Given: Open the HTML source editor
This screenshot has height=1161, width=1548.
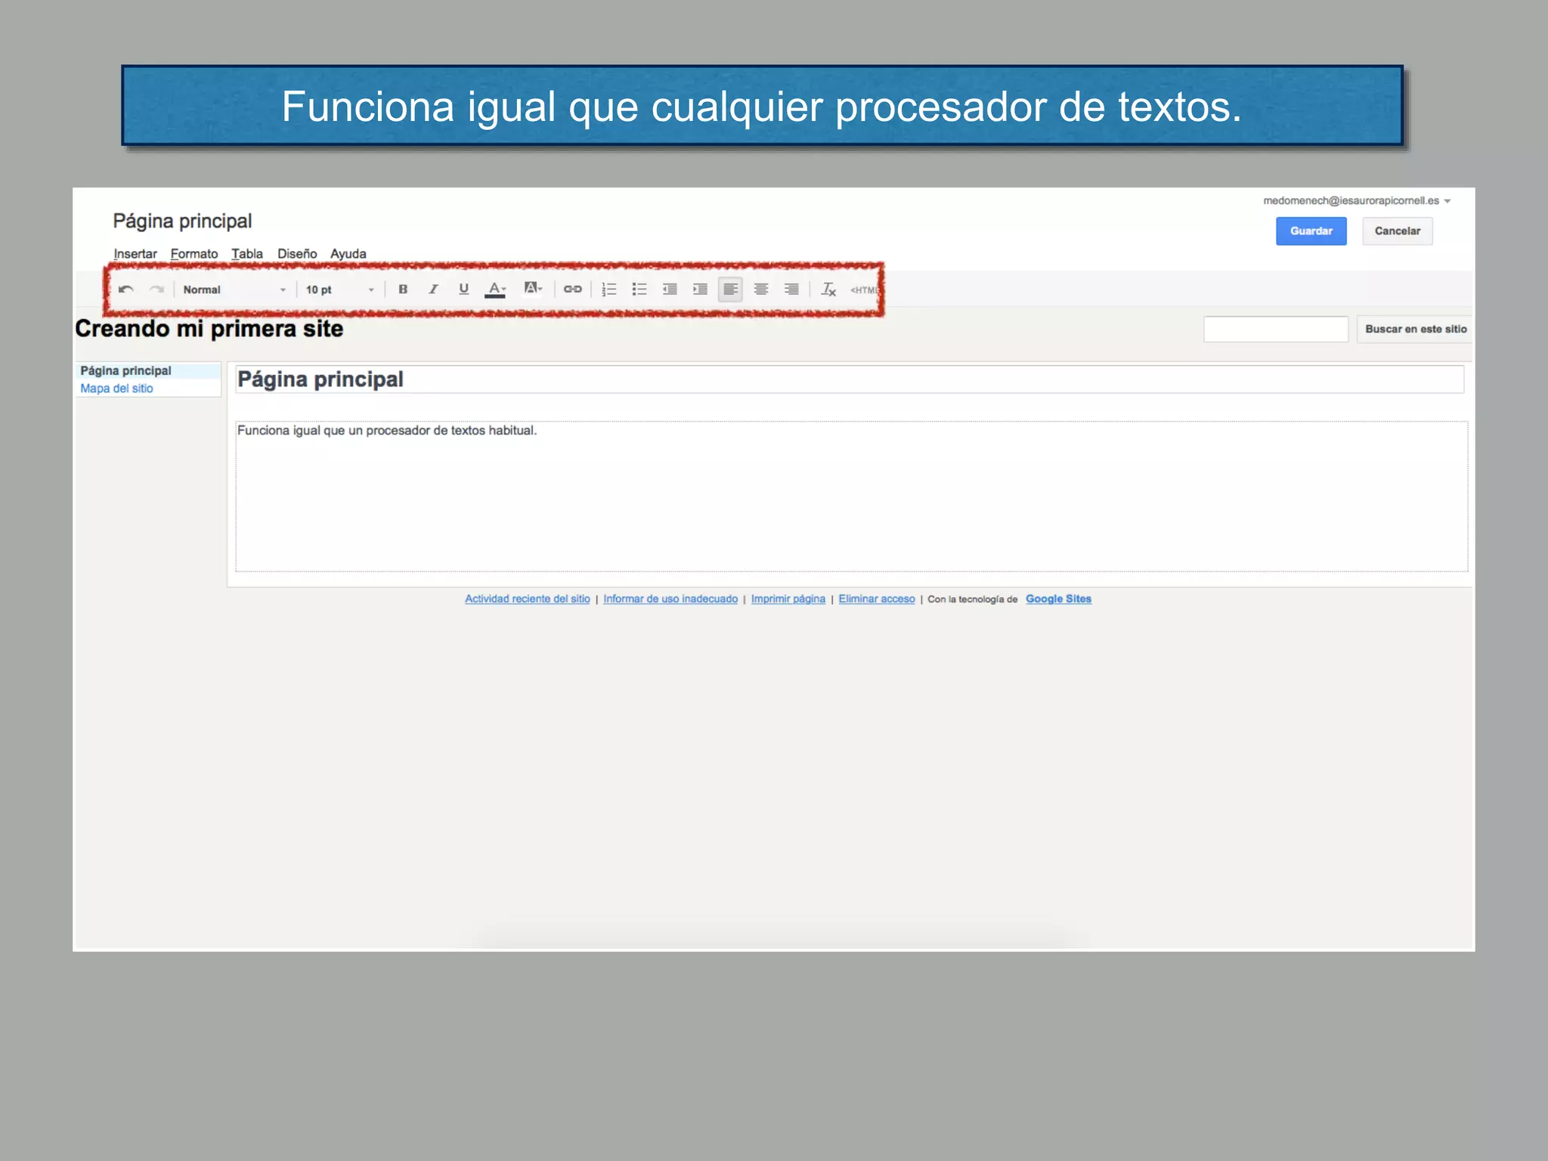Looking at the screenshot, I should 864,290.
